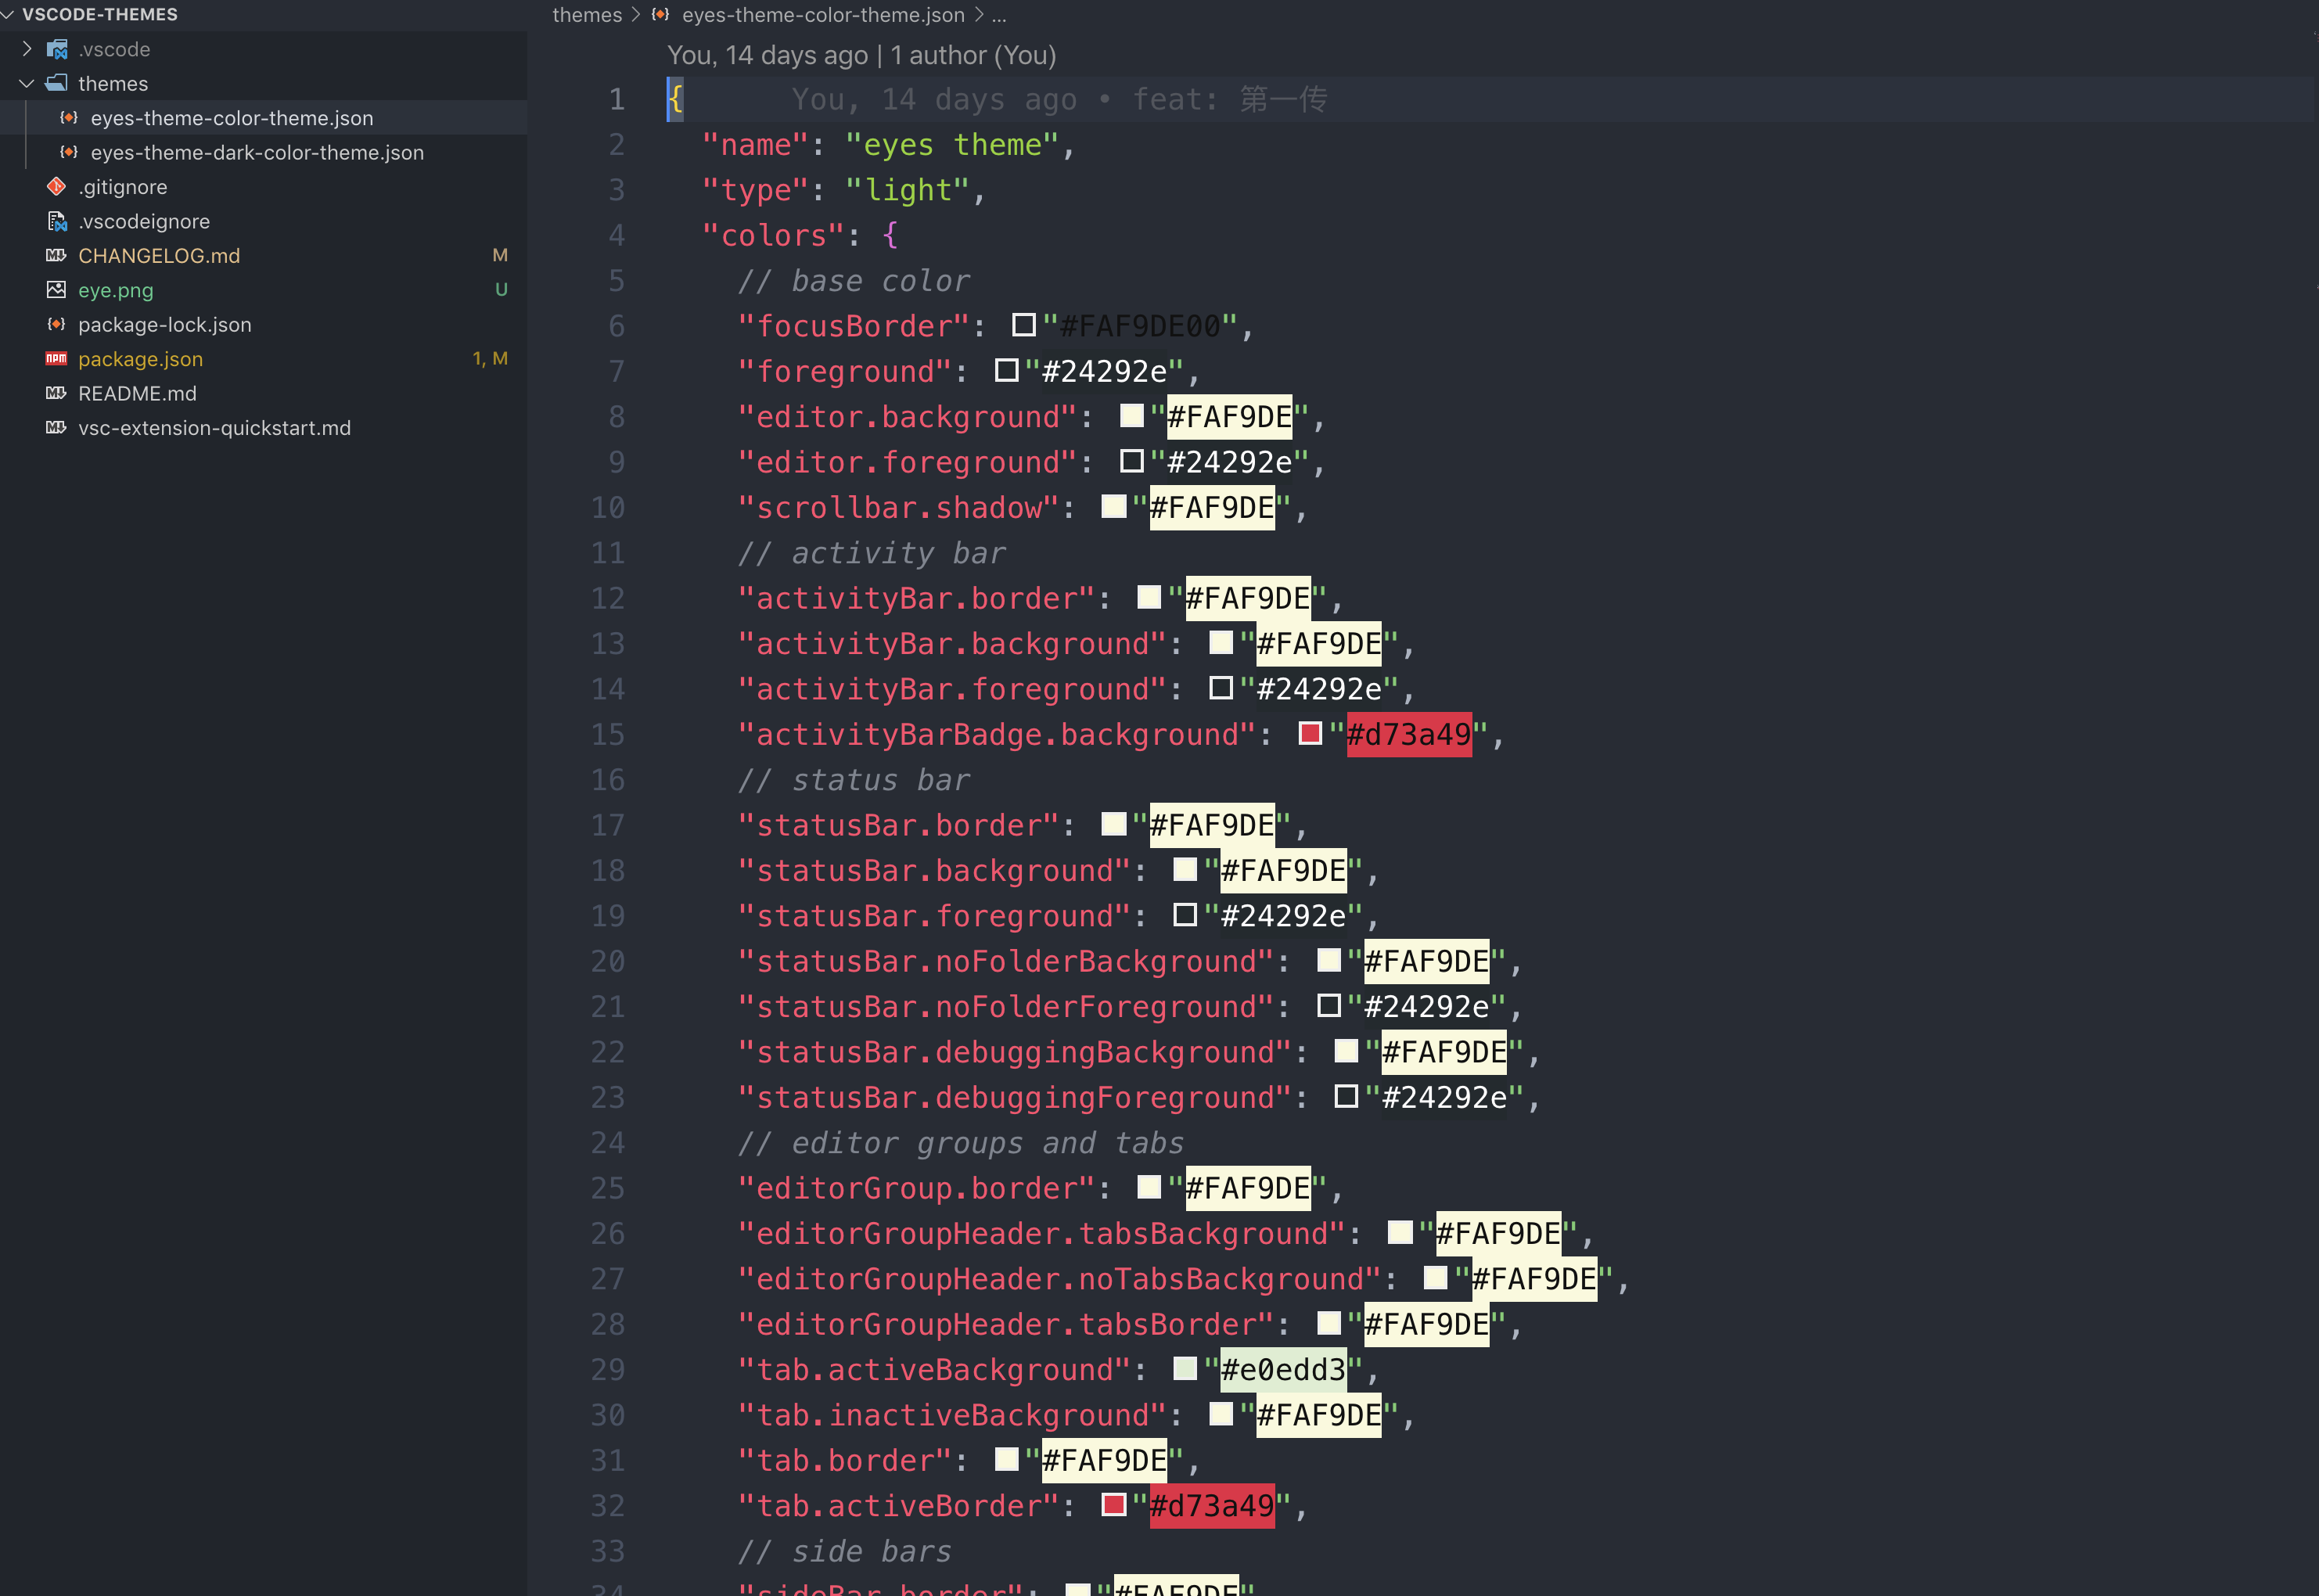
Task: Click JSON icon beside eyes-theme-dark-color-theme.json
Action: point(69,152)
